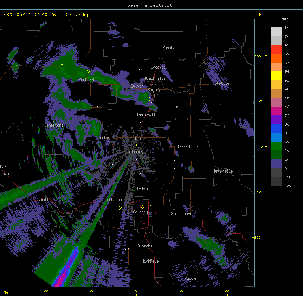Click the Lacombe city label
Viewport: 303px width, 296px height.
click(x=158, y=67)
